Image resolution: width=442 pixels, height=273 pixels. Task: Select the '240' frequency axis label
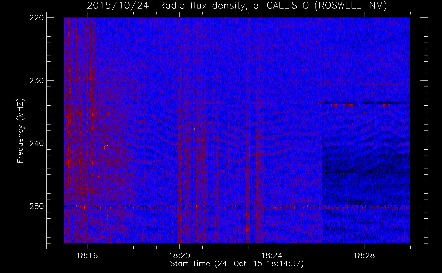[36, 143]
